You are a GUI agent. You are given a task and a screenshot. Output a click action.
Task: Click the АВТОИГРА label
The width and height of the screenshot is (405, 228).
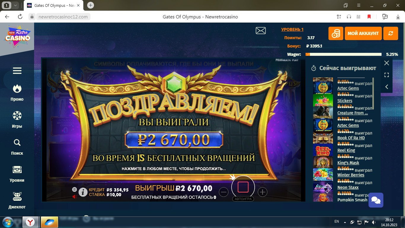pos(243,199)
